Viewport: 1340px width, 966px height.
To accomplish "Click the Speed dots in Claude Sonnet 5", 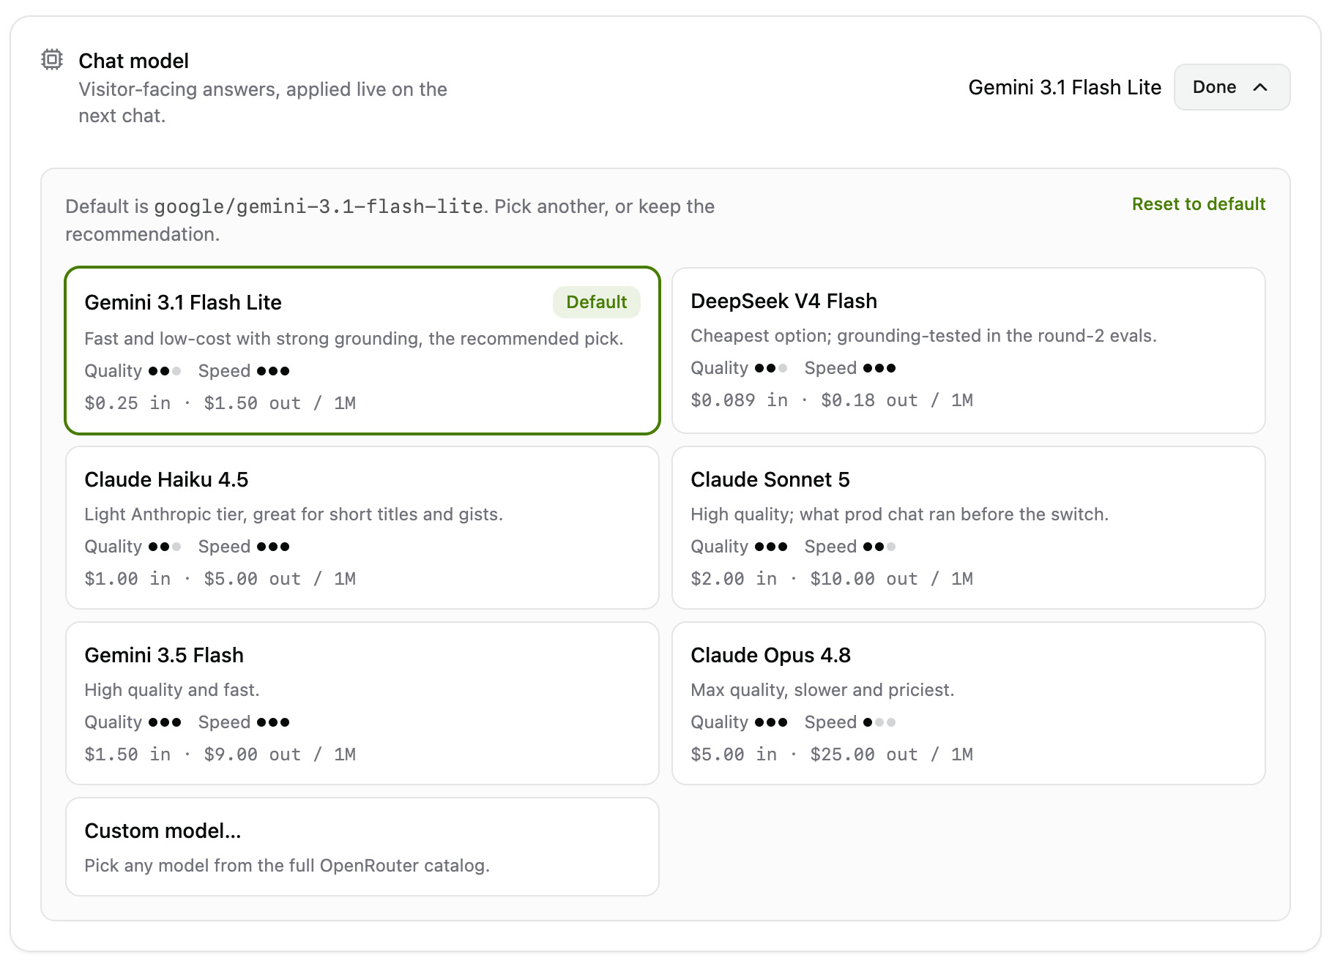I will (879, 547).
